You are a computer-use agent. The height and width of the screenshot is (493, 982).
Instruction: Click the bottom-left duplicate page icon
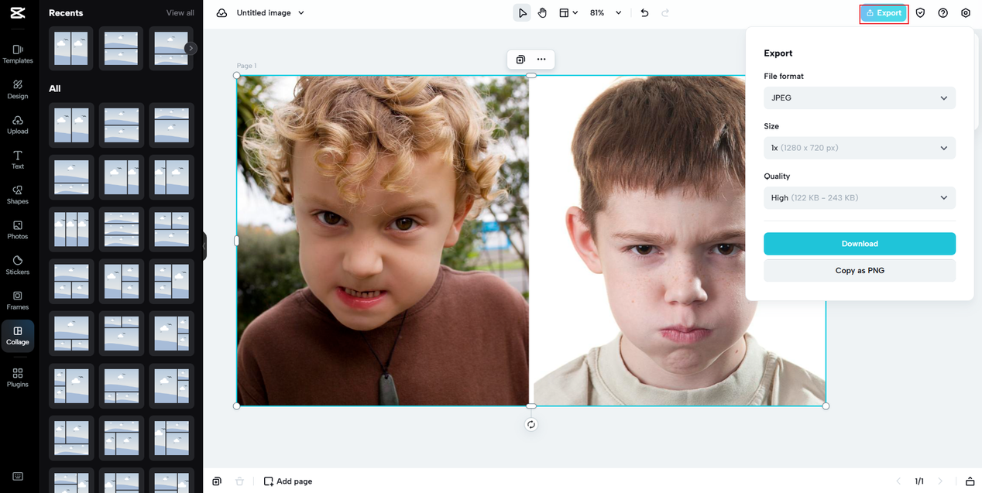217,481
